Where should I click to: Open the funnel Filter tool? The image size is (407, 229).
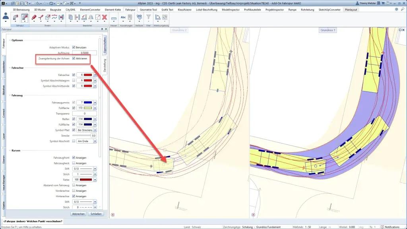click(148, 17)
